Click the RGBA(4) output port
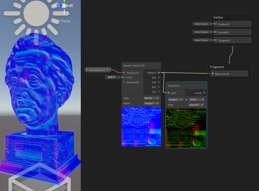Image resolution: width=259 pixels, height=191 pixels. click(159, 73)
